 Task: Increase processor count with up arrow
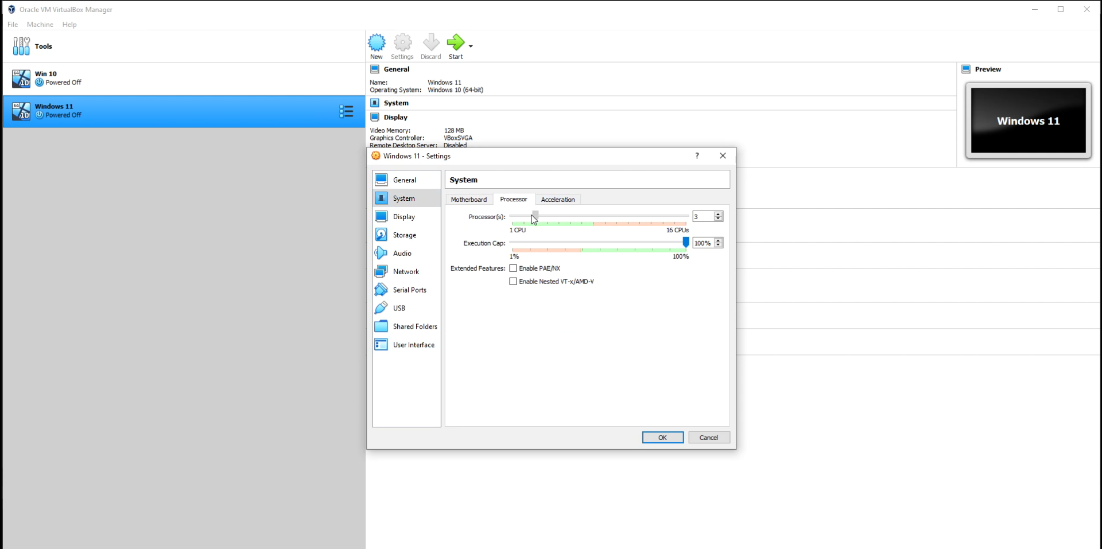(719, 214)
